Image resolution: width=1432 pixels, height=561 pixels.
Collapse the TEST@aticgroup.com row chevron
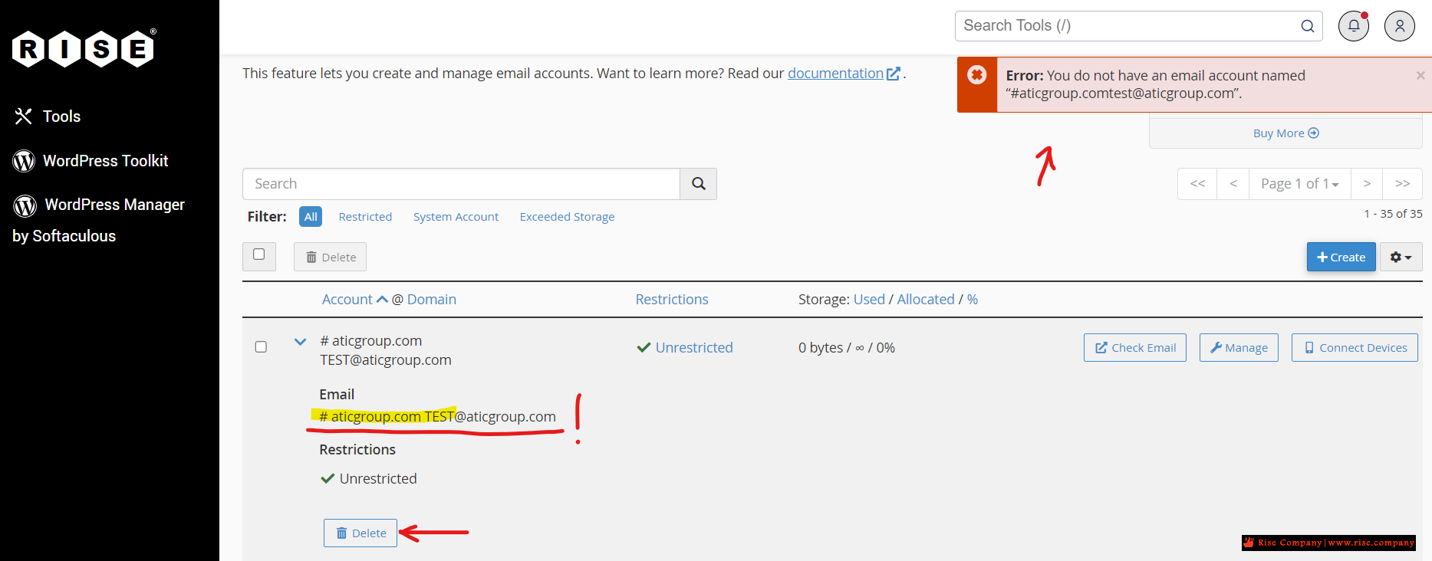pyautogui.click(x=300, y=342)
